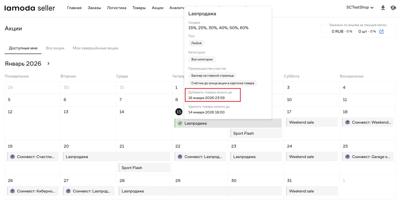This screenshot has height=205, width=400.
Task: Open the graduation cap training icon
Action: tap(393, 8)
